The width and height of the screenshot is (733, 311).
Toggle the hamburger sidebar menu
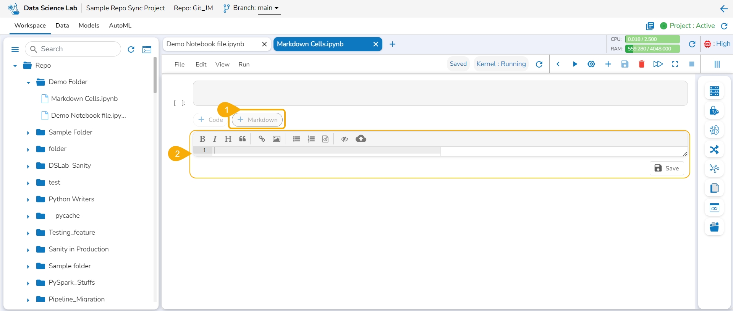[x=15, y=49]
